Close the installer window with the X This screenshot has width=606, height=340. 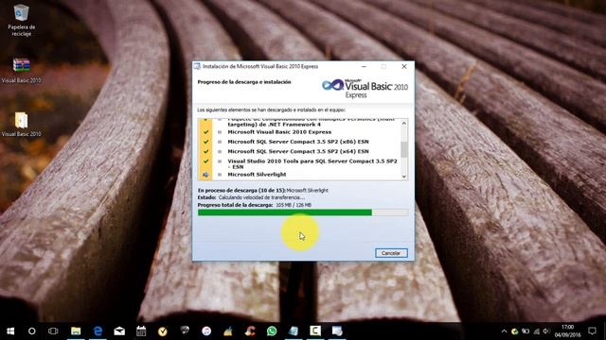404,66
